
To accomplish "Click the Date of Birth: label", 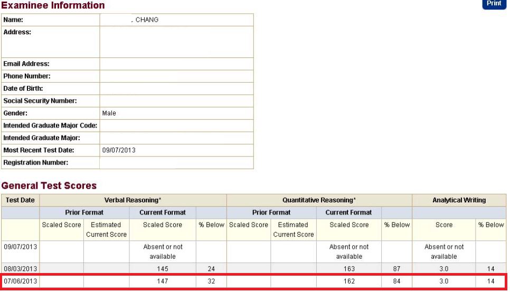I will coord(23,89).
